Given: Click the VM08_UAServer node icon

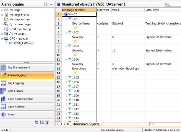Looking at the screenshot, I should point(11,43).
